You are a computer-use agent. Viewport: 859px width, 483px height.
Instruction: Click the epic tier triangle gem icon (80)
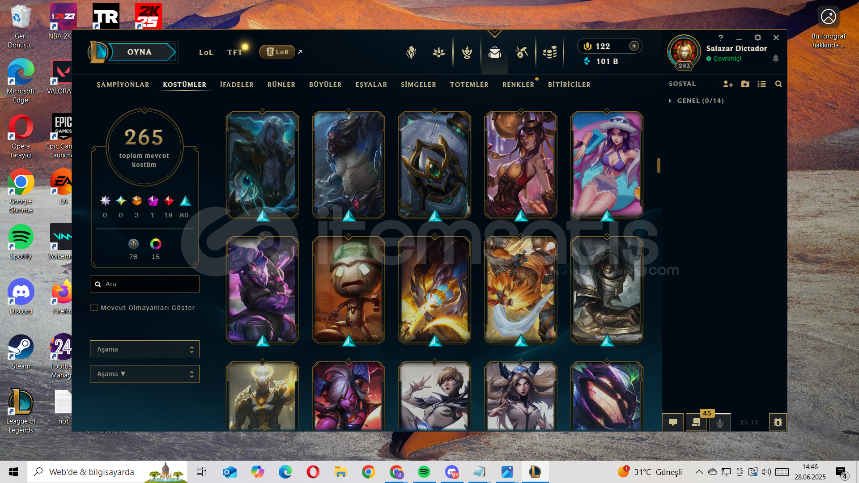point(185,201)
